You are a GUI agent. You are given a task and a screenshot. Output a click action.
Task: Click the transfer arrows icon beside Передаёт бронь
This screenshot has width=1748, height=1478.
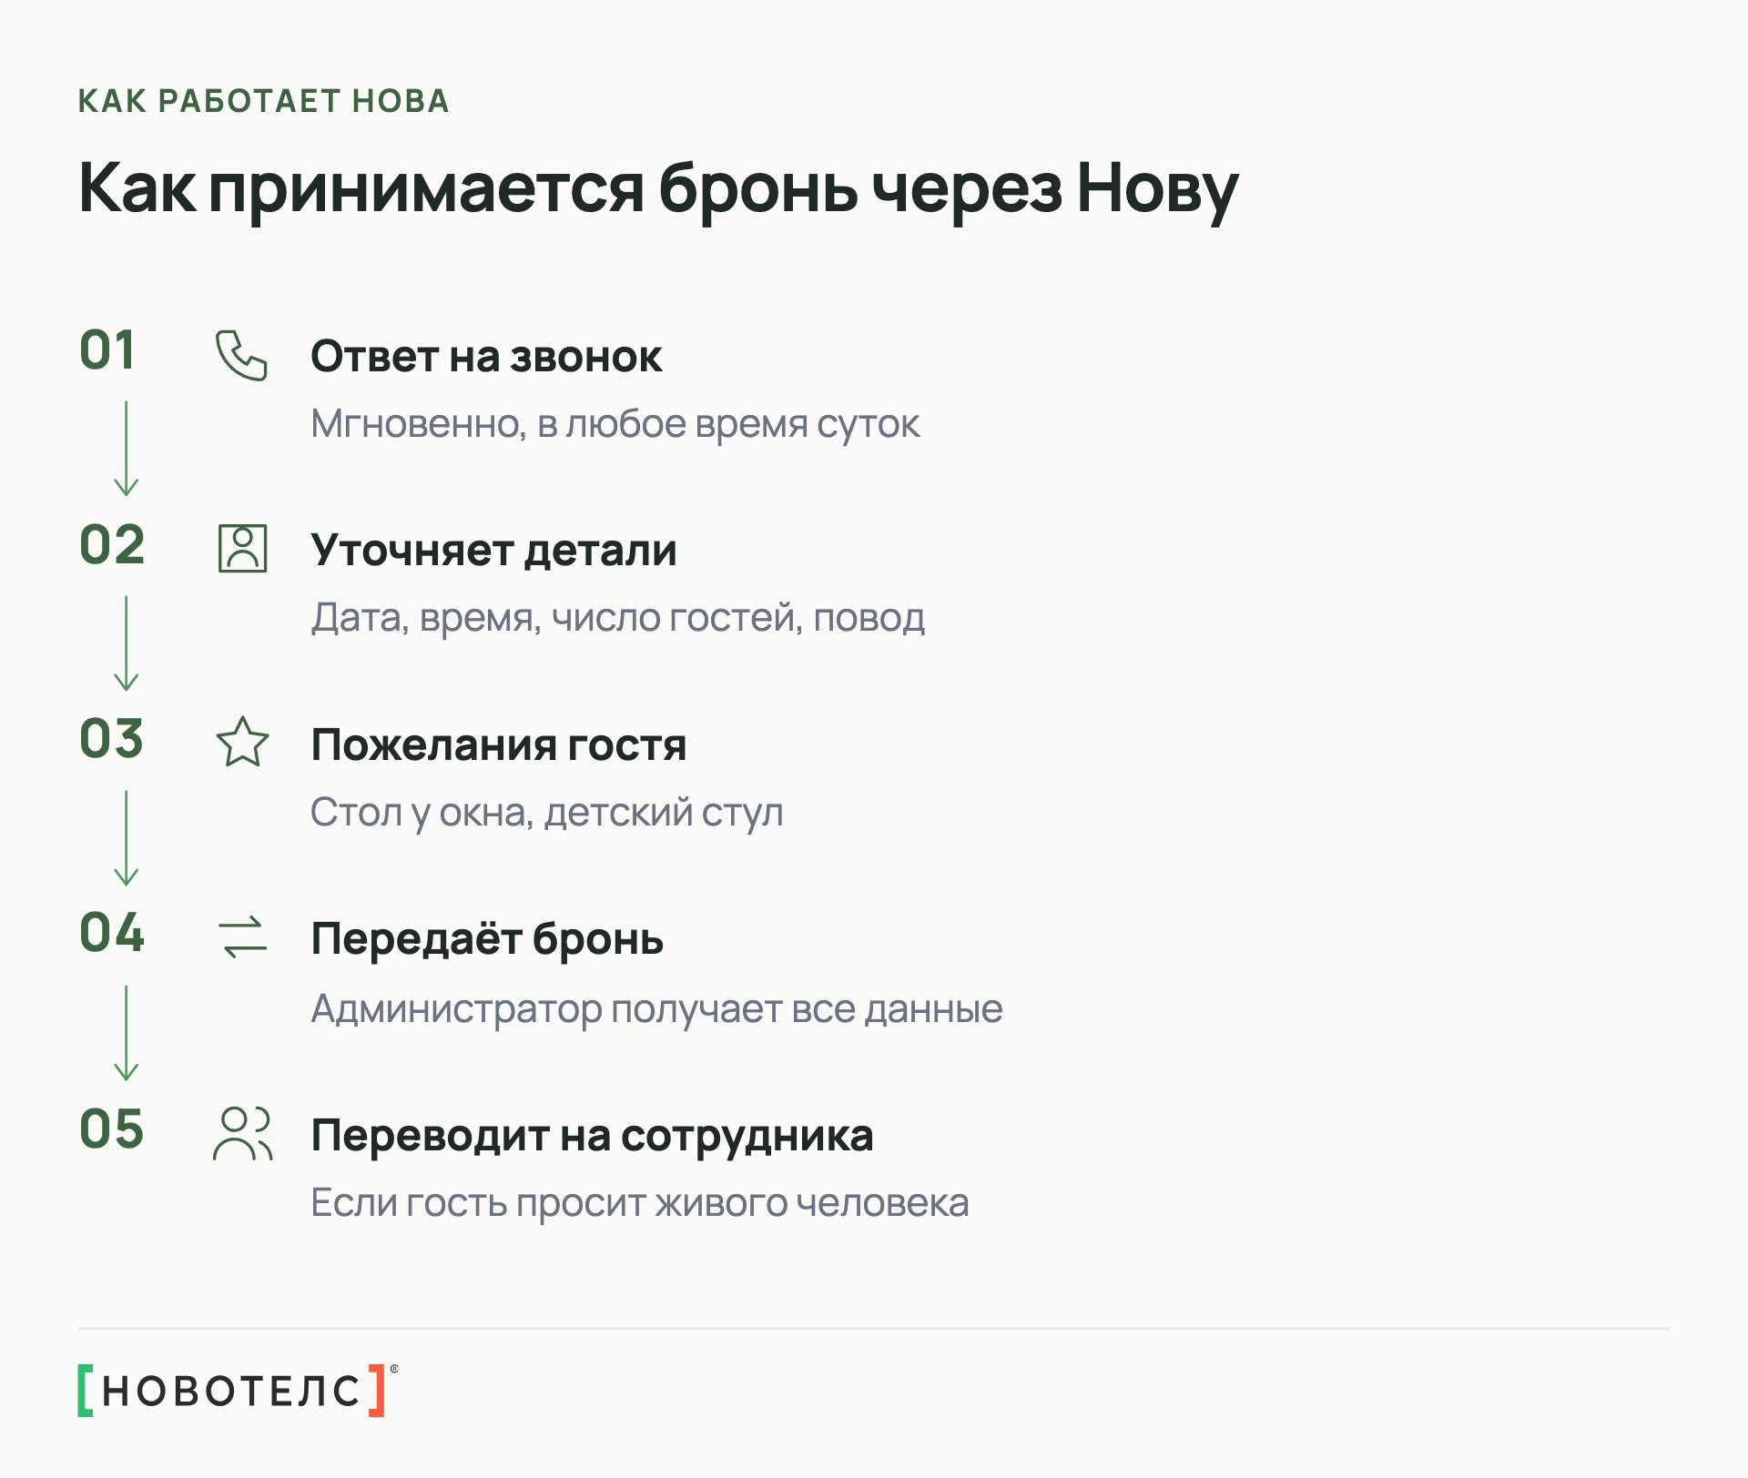pos(243,937)
